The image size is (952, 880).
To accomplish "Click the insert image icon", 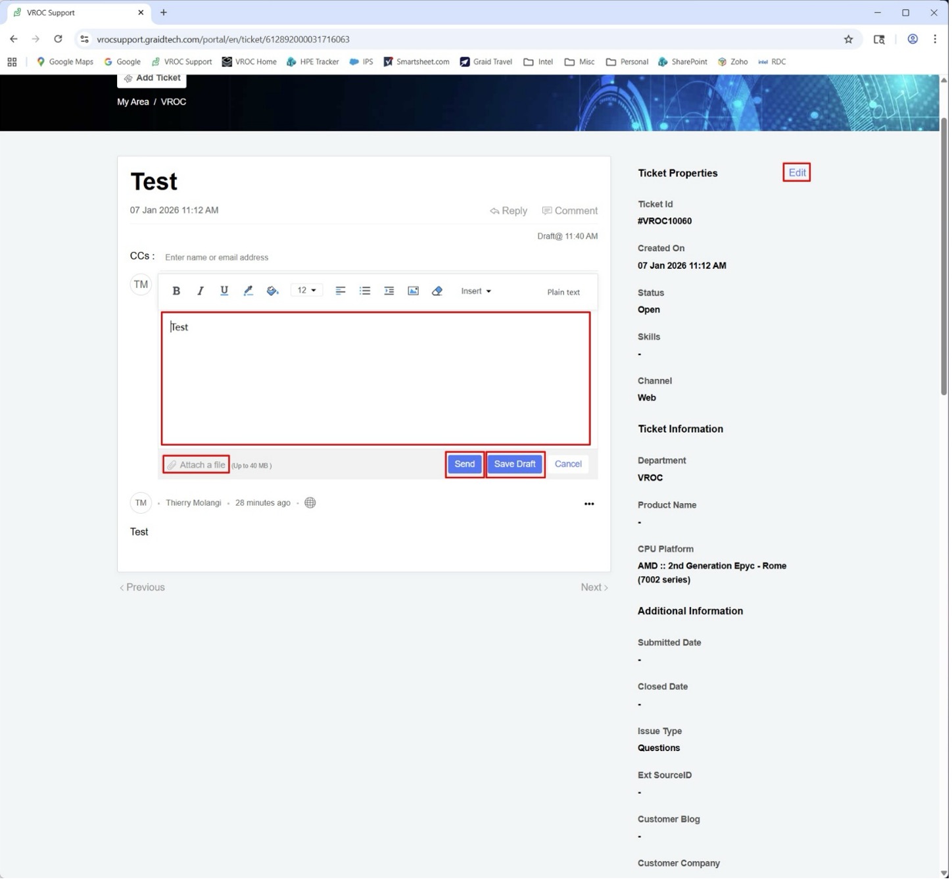I will click(x=414, y=291).
